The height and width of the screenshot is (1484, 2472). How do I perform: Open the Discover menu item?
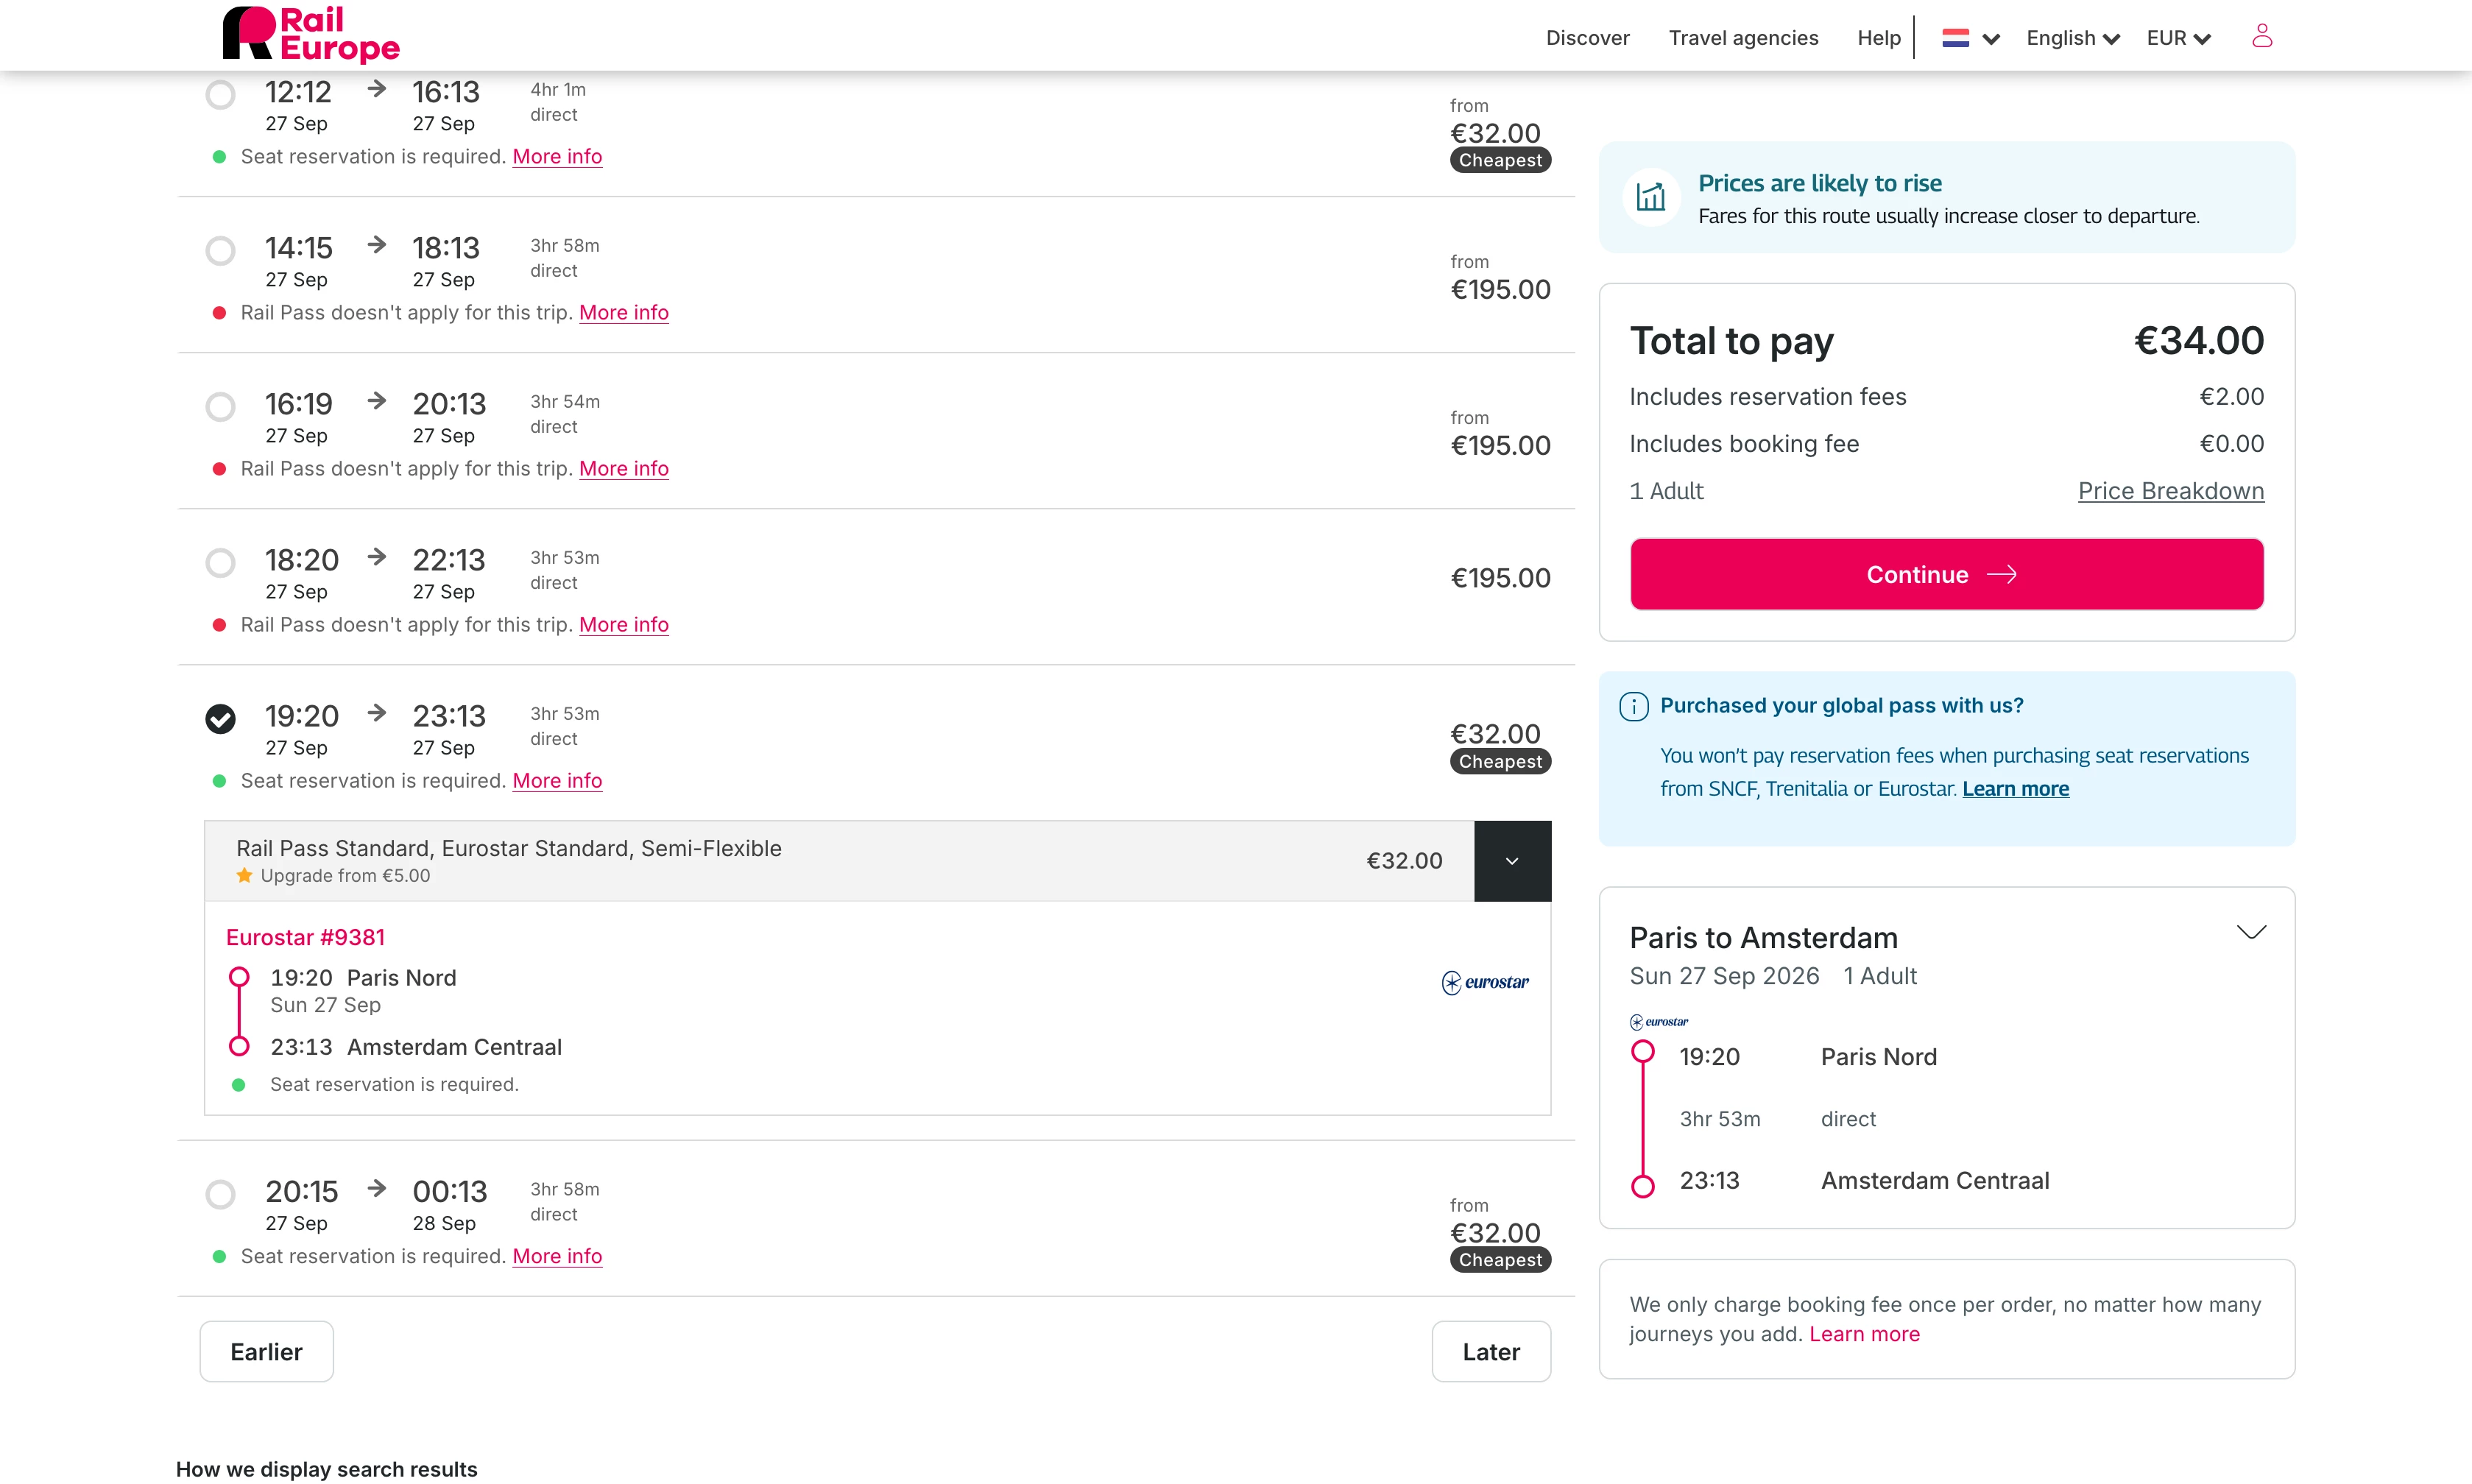pyautogui.click(x=1587, y=38)
